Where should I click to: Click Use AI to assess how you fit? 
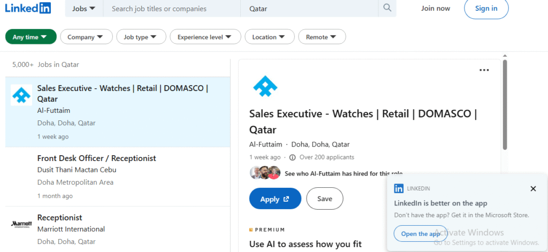[306, 243]
